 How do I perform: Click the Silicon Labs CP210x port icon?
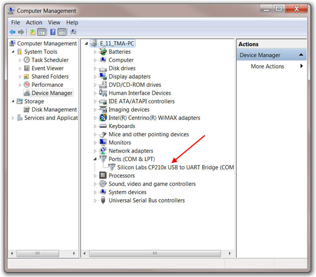(112, 167)
